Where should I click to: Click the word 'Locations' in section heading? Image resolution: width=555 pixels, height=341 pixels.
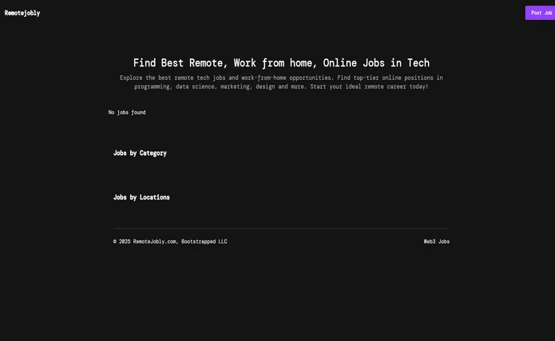pos(154,197)
